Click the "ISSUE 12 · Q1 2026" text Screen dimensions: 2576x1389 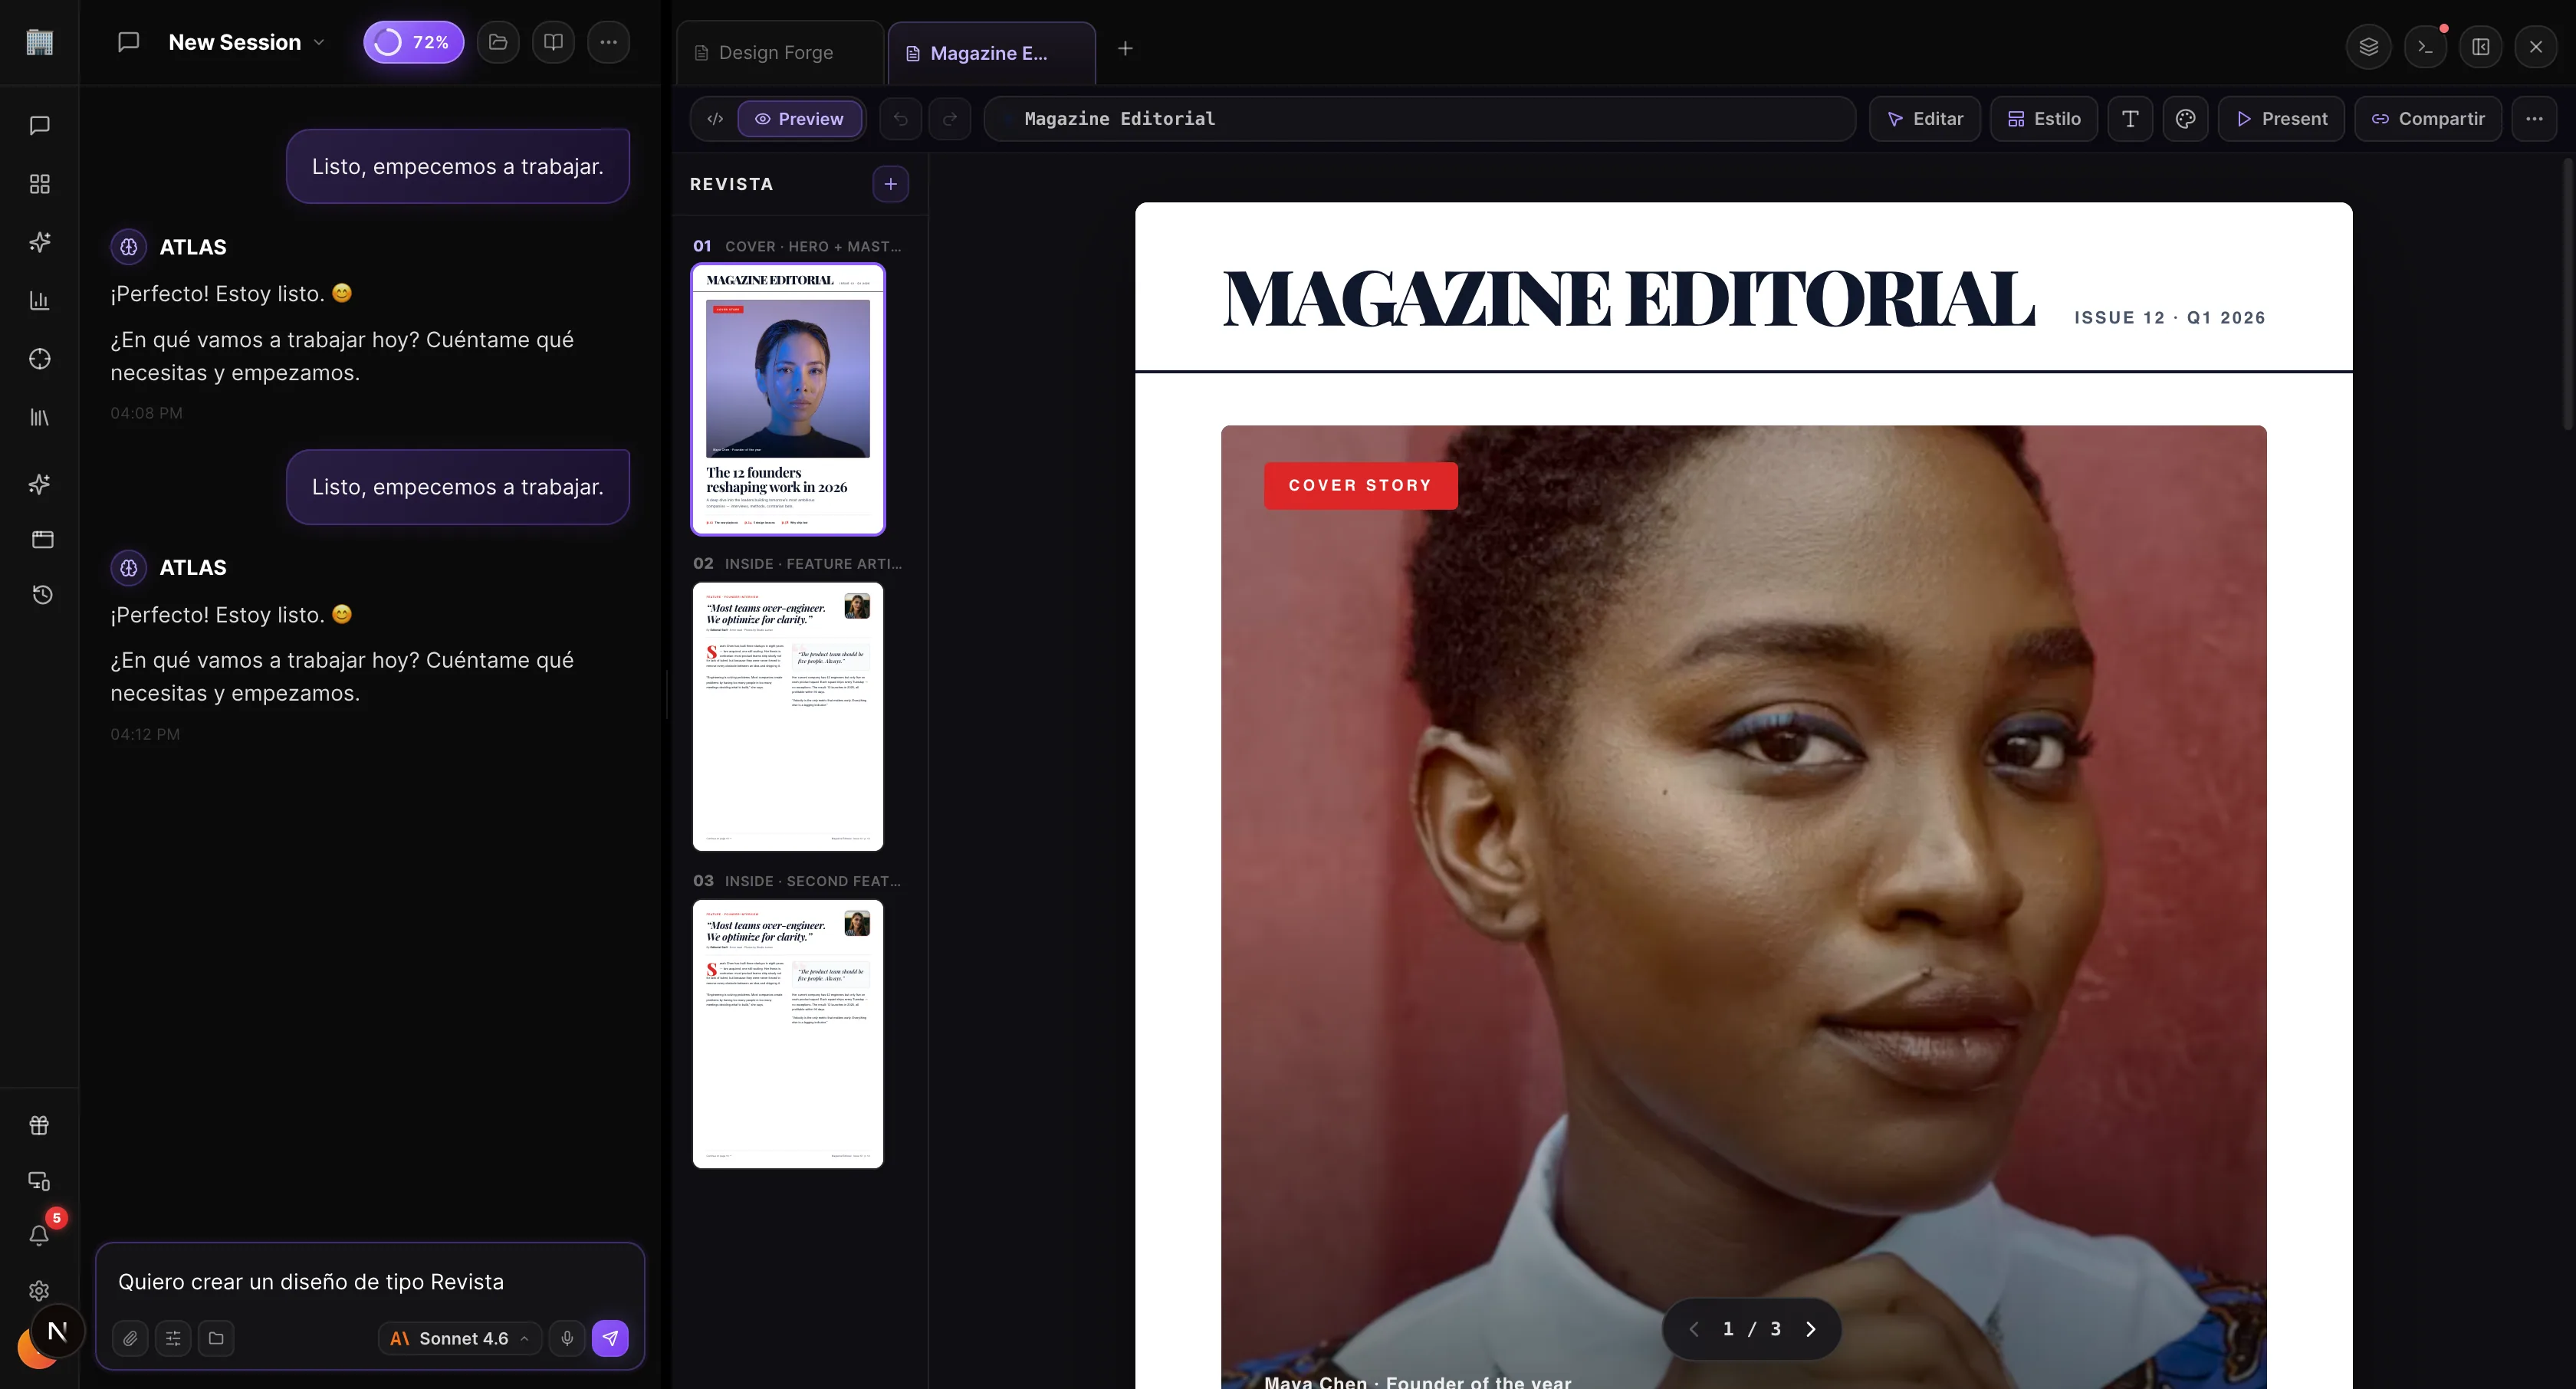(x=2170, y=318)
